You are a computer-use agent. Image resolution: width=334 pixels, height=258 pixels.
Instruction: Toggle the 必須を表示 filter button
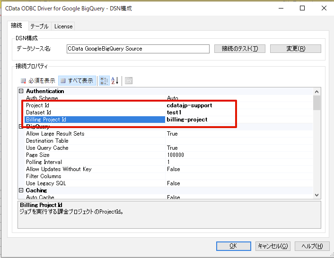pyautogui.click(x=38, y=81)
